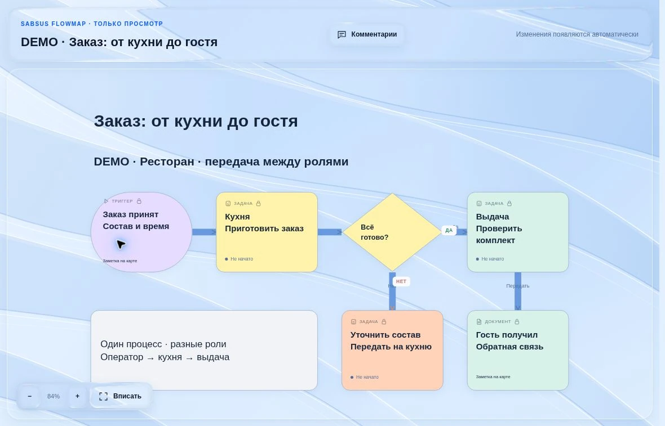Click the task icon on the Выдача card

[x=479, y=203]
